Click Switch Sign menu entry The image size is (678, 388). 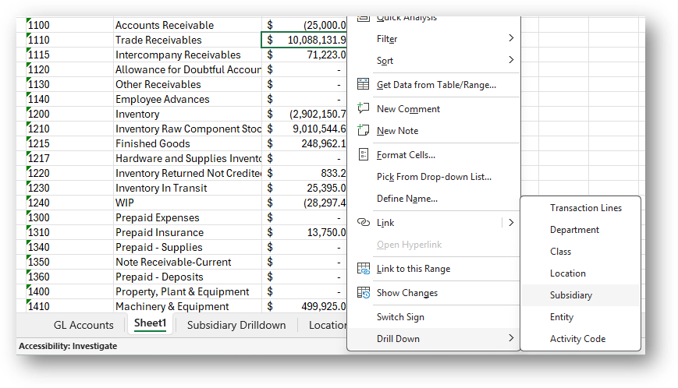[x=400, y=317]
